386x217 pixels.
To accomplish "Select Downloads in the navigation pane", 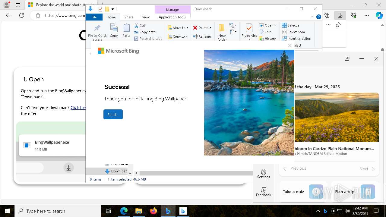I will (116, 171).
